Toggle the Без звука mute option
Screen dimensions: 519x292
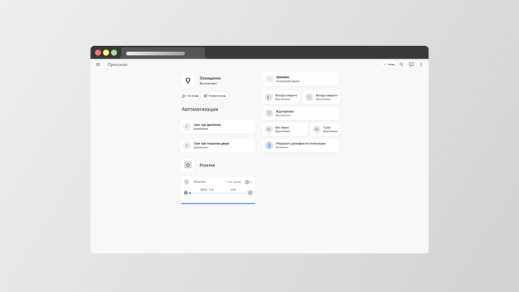pos(285,129)
